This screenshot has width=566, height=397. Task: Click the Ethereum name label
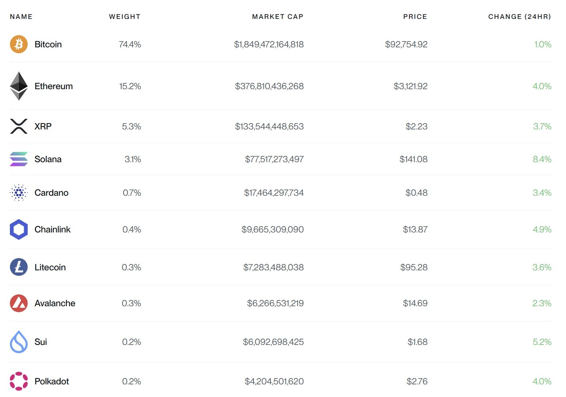click(x=53, y=86)
